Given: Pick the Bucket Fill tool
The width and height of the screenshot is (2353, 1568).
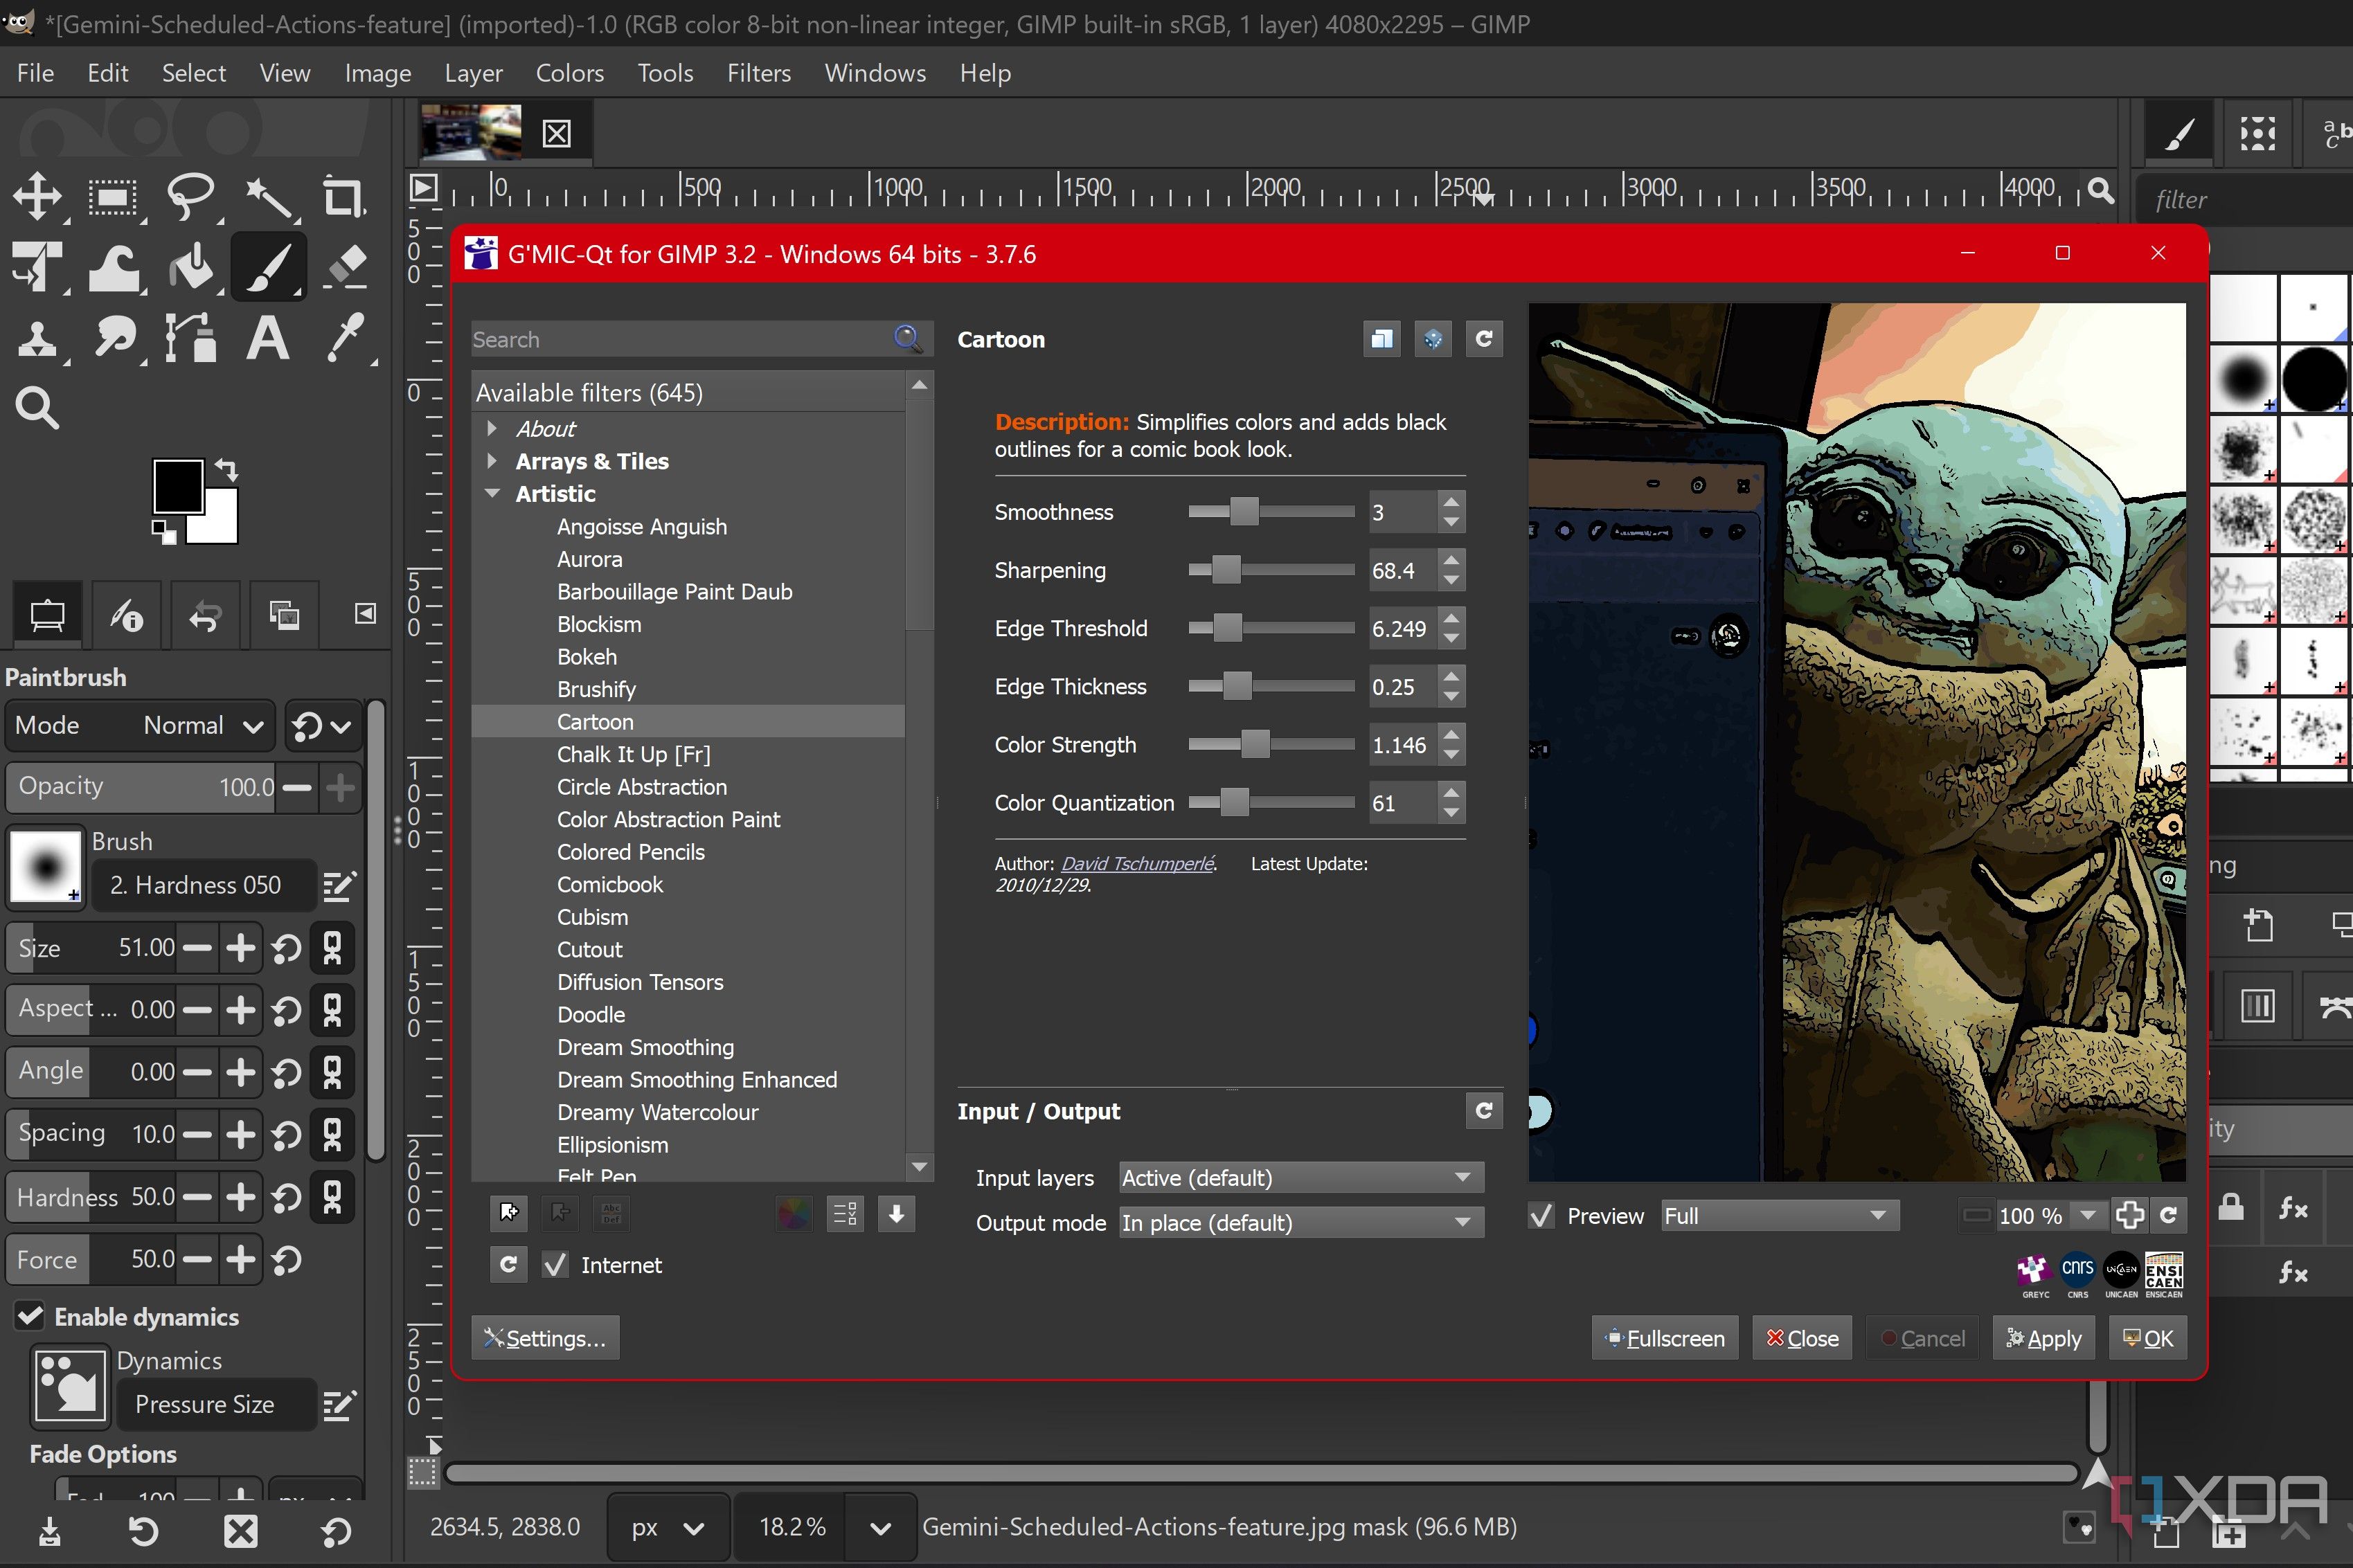Looking at the screenshot, I should (190, 268).
